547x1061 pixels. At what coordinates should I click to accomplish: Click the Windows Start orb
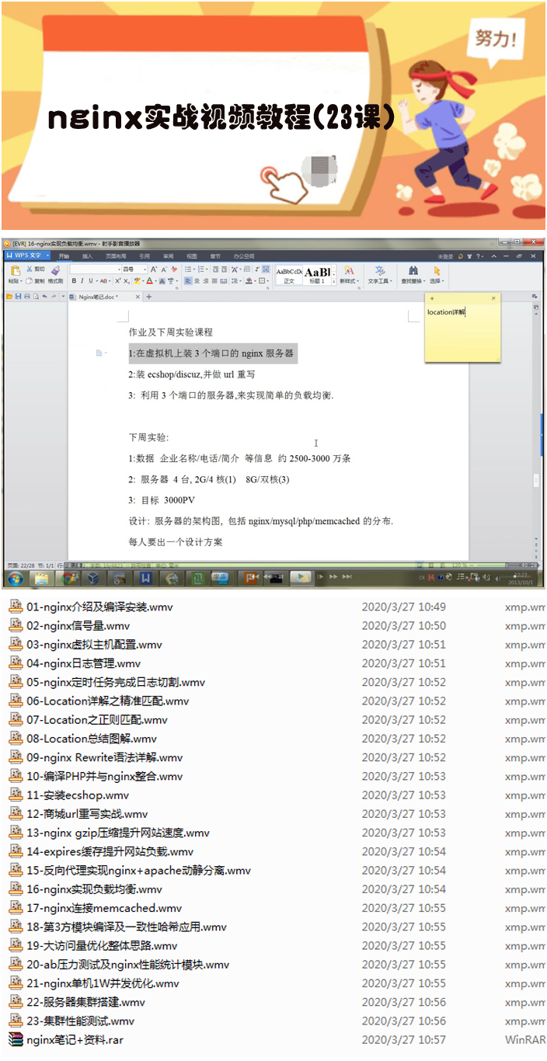tap(15, 578)
